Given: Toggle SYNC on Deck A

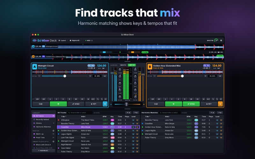Looking at the screenshot, I should (76, 104).
